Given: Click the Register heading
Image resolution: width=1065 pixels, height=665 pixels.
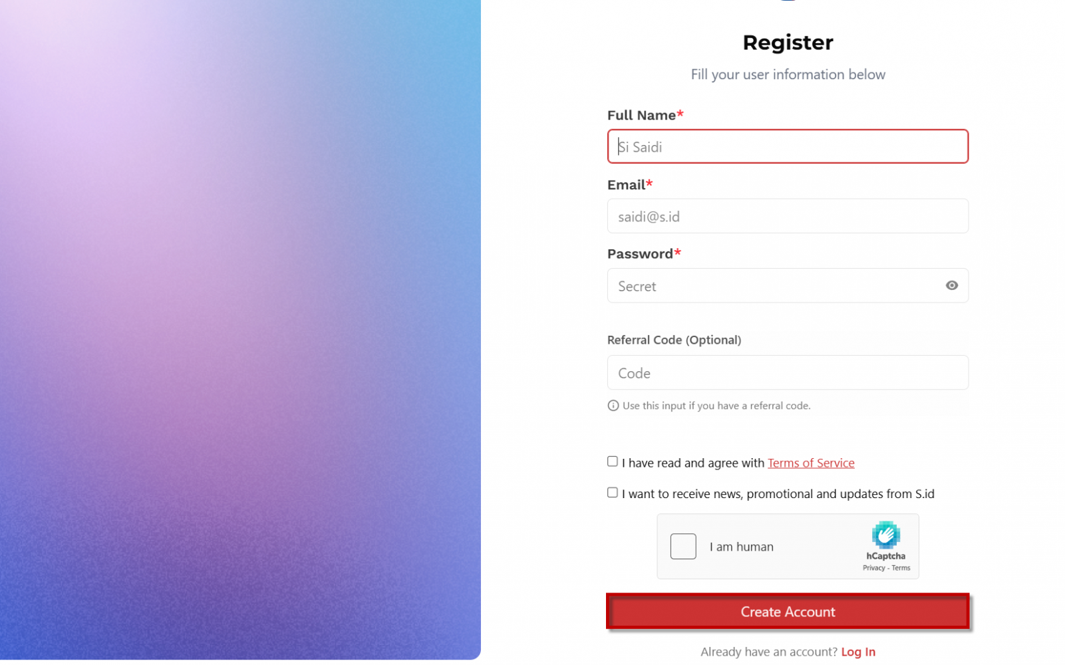Looking at the screenshot, I should coord(787,43).
